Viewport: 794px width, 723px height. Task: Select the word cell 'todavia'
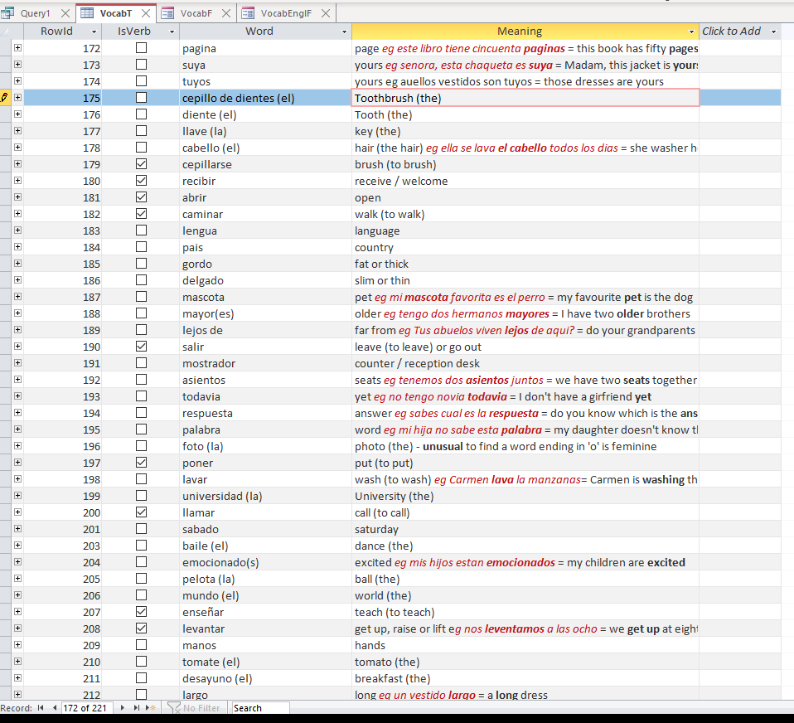265,396
